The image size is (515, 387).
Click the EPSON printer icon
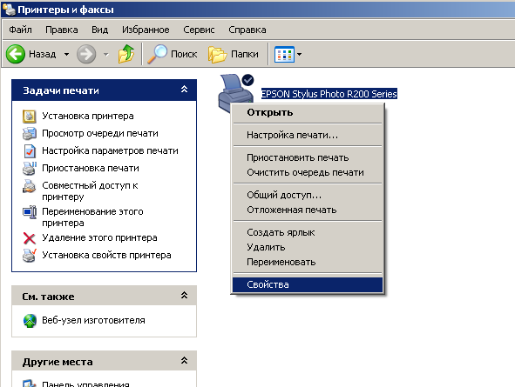[x=236, y=93]
